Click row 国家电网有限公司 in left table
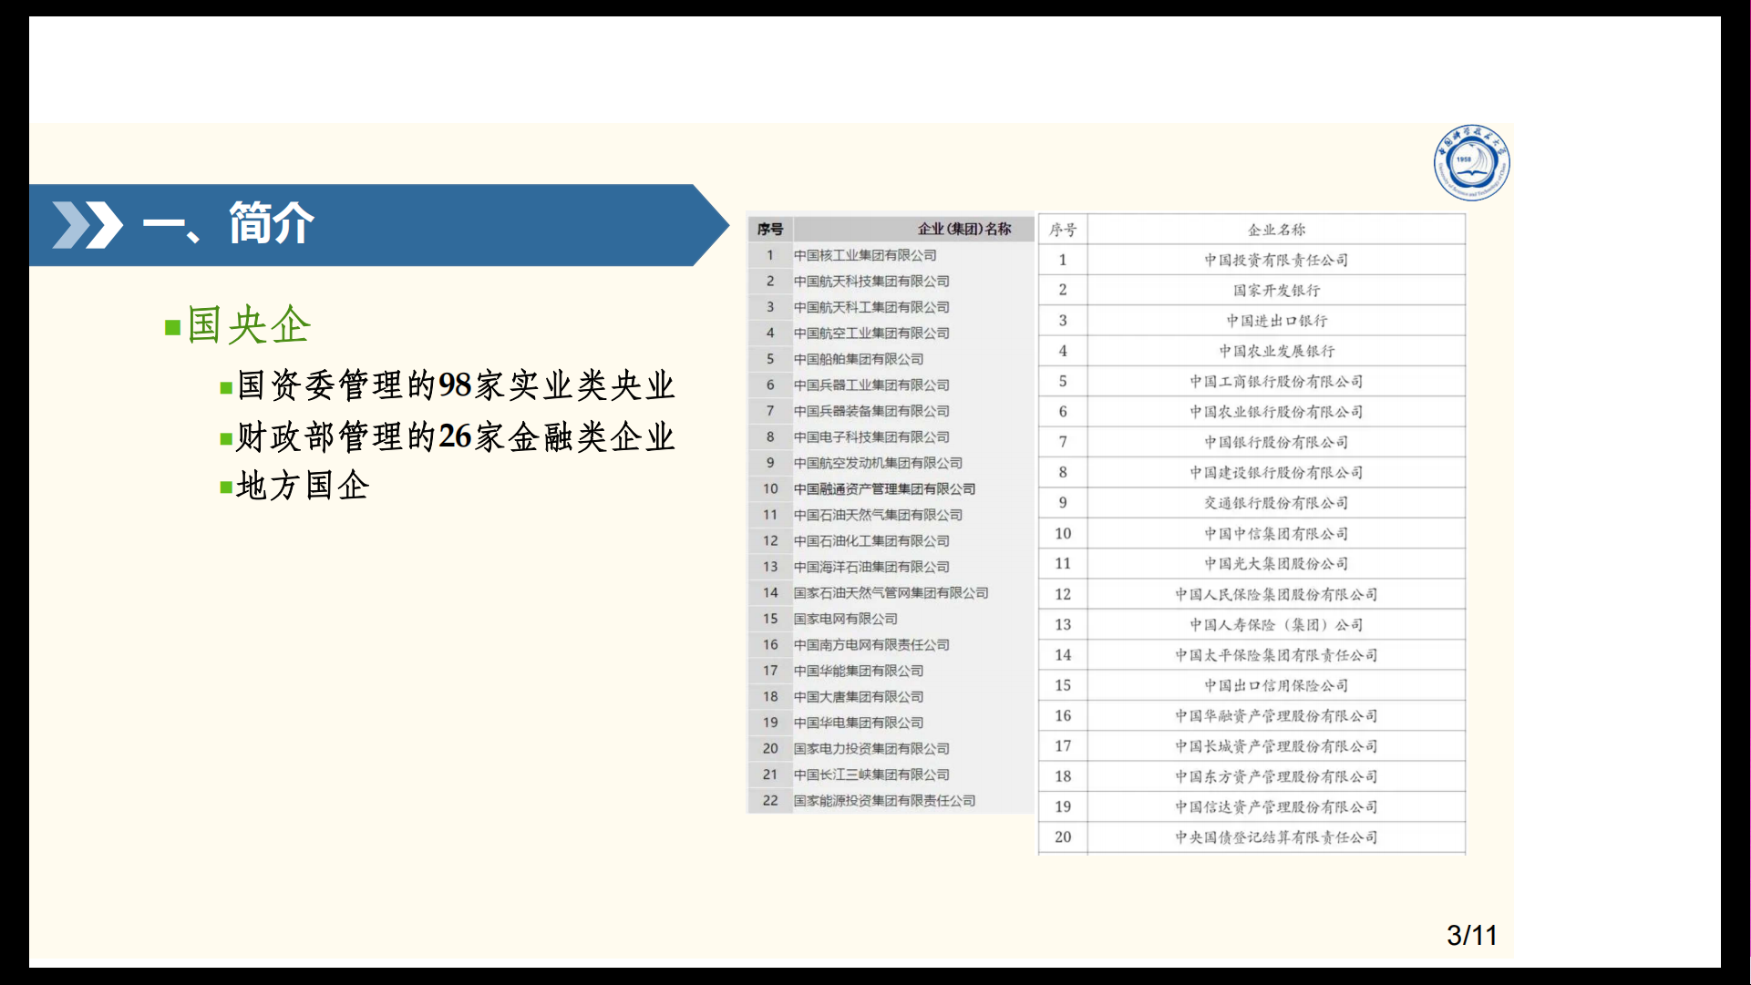Screen dimensions: 1751x985 [x=845, y=619]
